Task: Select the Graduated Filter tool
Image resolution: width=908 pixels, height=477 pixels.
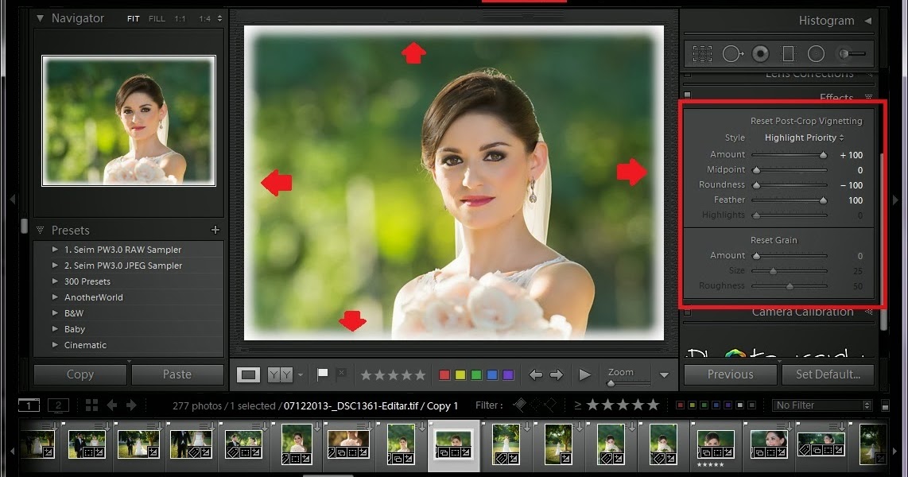Action: 788,54
